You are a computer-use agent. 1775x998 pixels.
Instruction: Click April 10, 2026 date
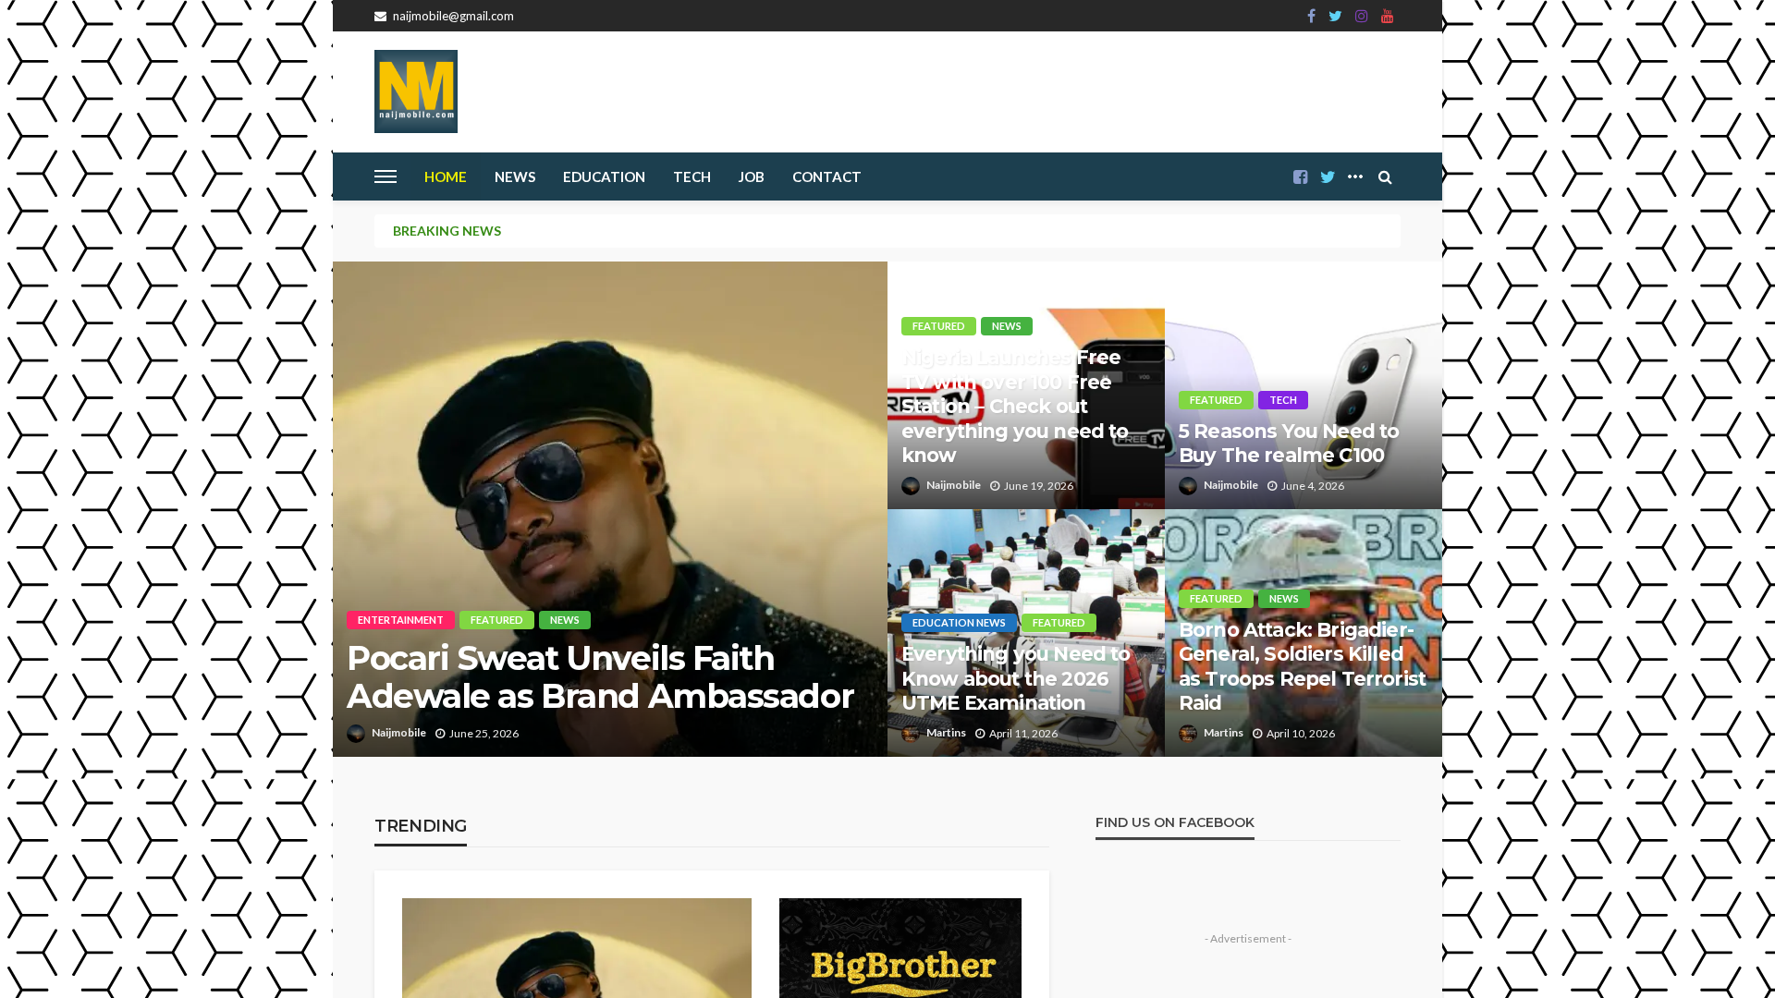[1301, 734]
